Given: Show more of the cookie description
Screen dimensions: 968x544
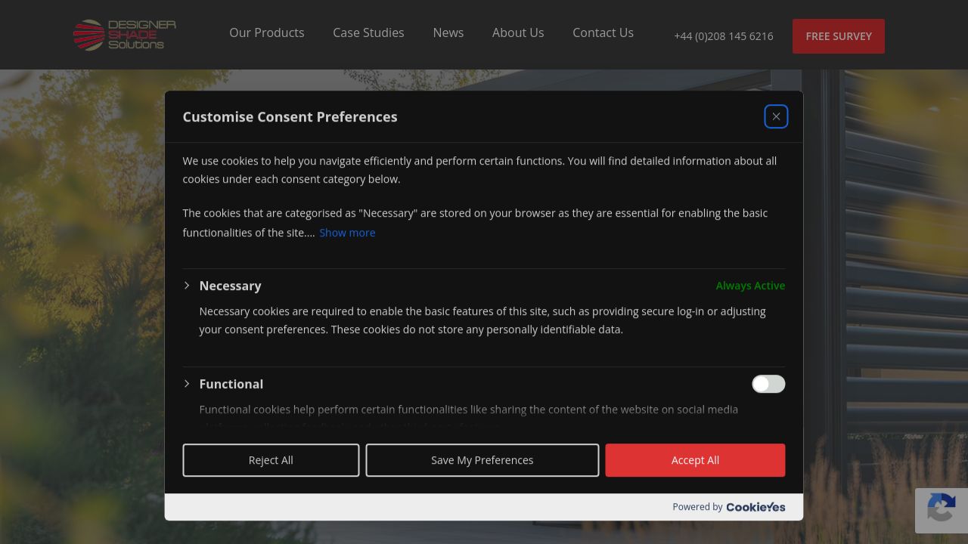Looking at the screenshot, I should 347,233.
